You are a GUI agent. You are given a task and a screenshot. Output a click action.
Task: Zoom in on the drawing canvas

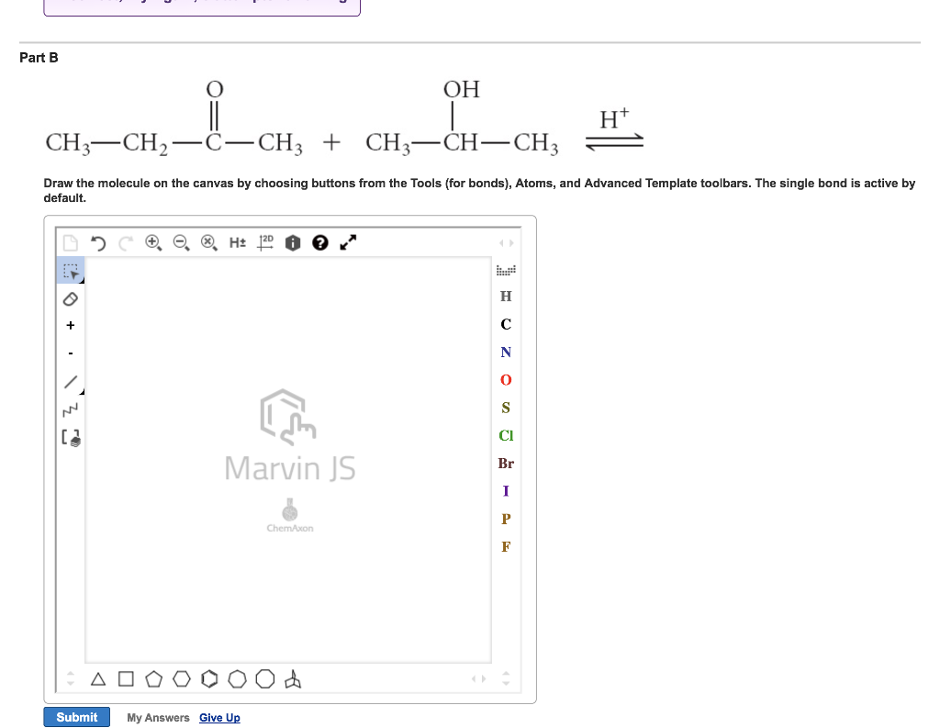point(152,243)
